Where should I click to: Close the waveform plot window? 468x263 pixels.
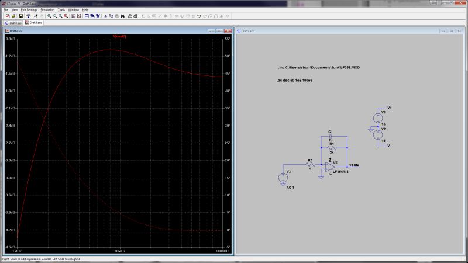(x=228, y=31)
